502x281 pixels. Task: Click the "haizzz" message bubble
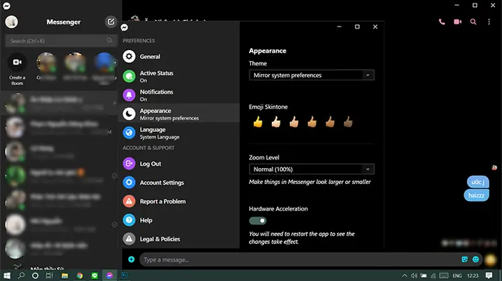476,195
